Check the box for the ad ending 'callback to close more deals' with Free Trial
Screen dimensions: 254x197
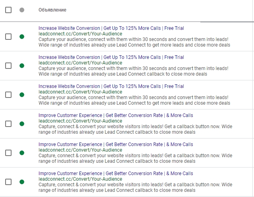(8, 66)
